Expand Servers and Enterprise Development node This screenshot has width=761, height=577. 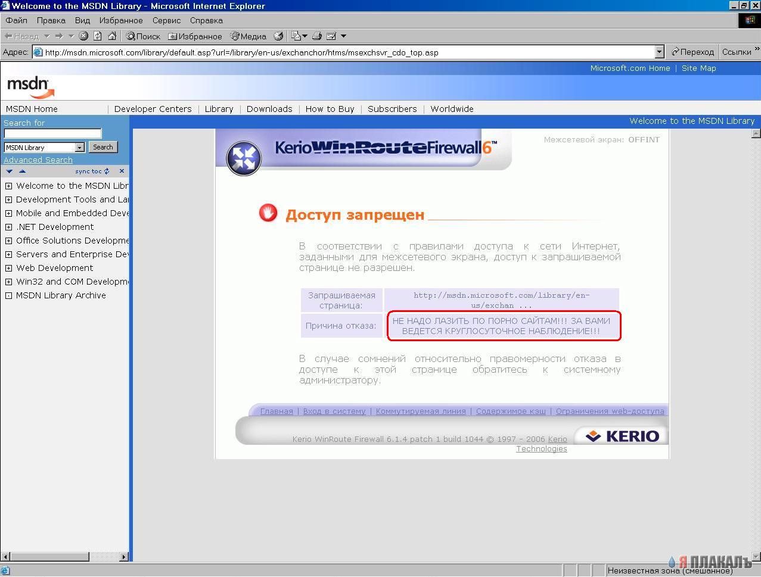(x=9, y=254)
